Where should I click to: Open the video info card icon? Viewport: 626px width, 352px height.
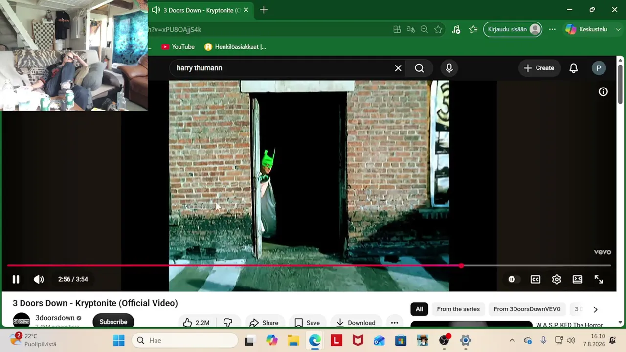(603, 92)
